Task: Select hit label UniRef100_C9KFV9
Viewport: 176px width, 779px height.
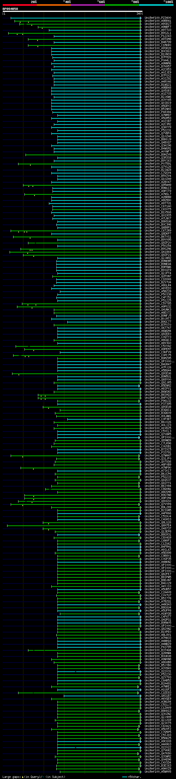Action: (x=158, y=352)
